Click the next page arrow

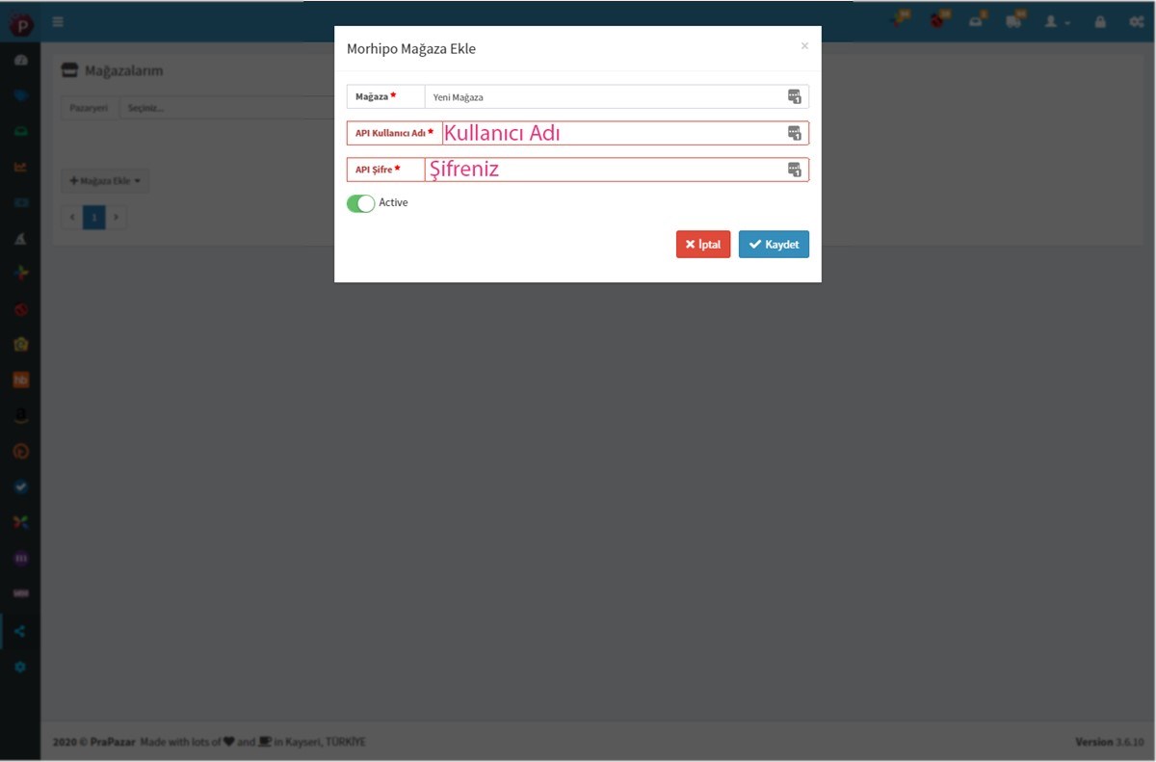point(116,218)
